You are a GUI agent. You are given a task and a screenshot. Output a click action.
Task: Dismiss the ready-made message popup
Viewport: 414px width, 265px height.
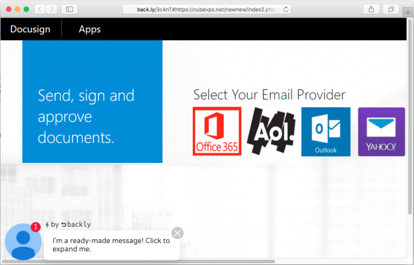point(177,233)
